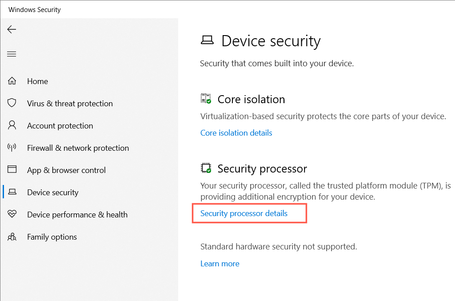Click the Device performance & health heart icon
This screenshot has width=455, height=301.
(12, 214)
